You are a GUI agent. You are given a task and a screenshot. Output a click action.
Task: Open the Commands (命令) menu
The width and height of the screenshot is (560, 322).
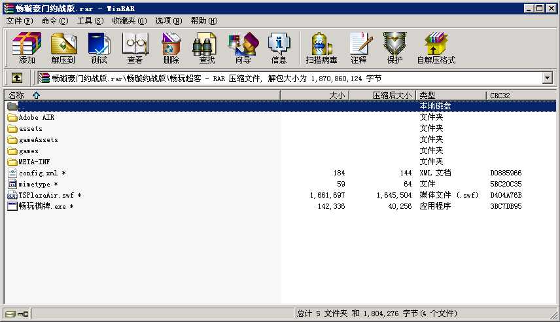(55, 21)
